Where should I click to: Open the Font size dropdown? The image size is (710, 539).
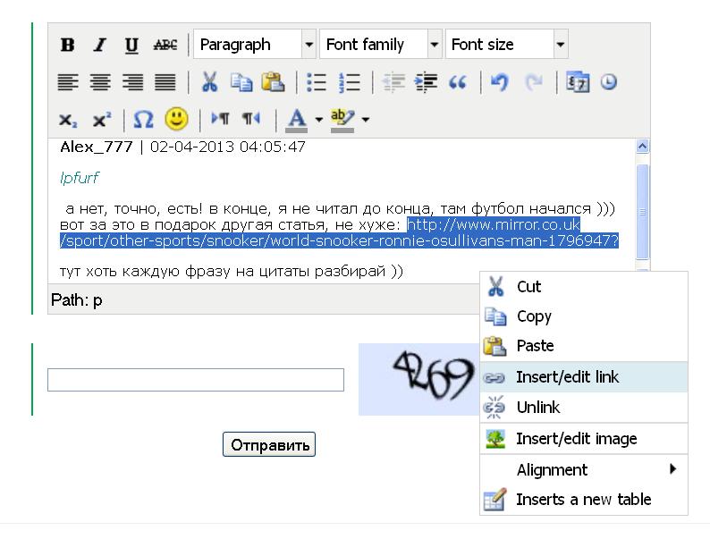coord(507,45)
